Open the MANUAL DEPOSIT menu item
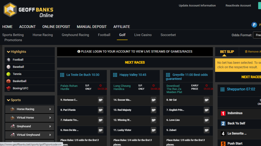This screenshot has height=146, width=261. pos(92,27)
